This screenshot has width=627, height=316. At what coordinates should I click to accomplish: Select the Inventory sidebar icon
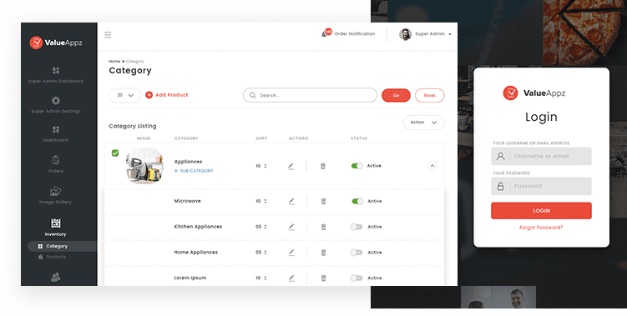[56, 223]
